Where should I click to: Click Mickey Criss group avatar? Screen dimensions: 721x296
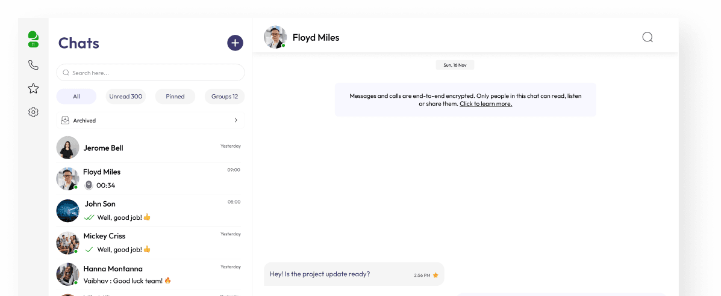click(x=67, y=243)
